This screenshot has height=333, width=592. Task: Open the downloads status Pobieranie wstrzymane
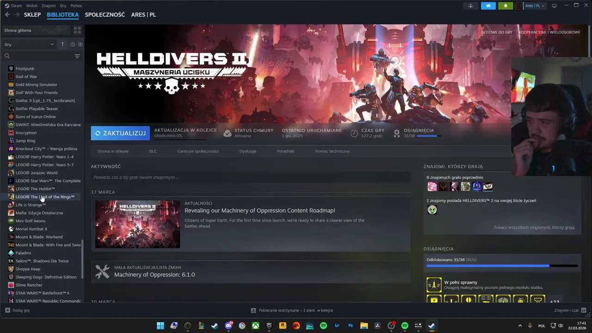tap(292, 310)
